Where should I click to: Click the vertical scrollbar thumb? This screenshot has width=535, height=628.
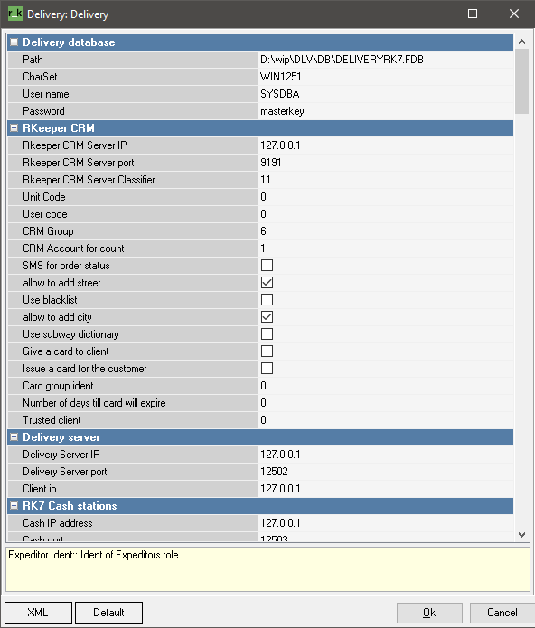[521, 81]
